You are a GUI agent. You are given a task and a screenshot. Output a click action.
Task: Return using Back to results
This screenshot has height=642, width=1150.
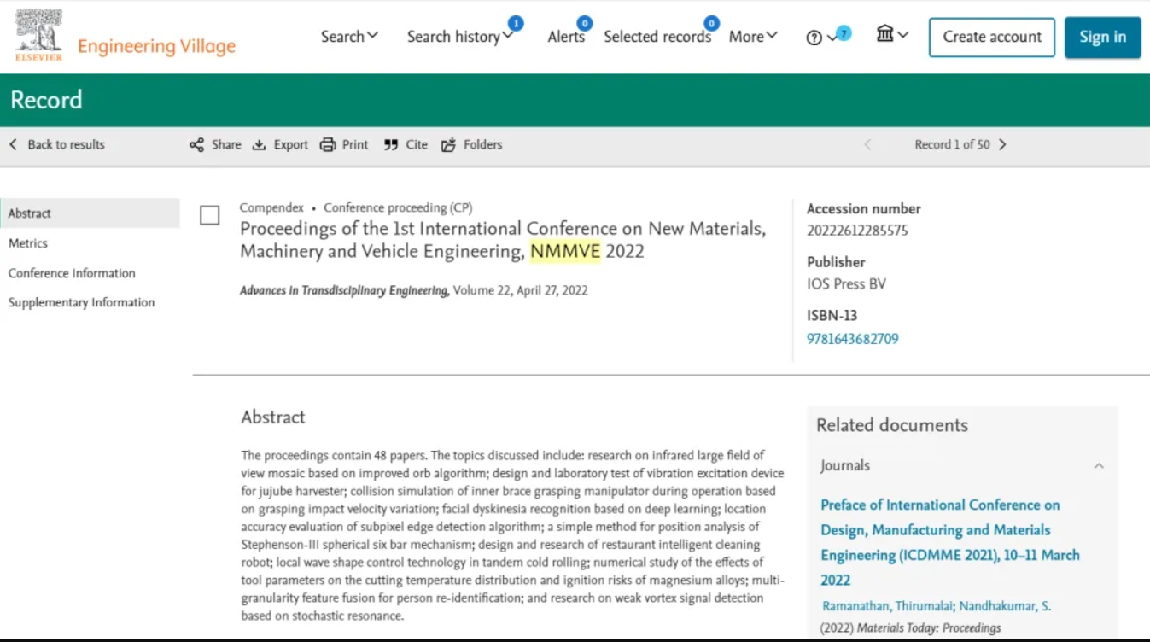tap(57, 145)
